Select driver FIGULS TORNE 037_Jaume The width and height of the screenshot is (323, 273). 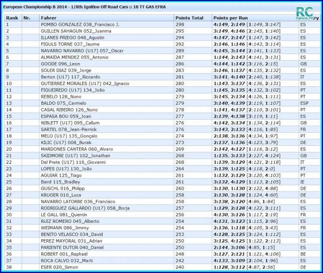tap(70, 44)
